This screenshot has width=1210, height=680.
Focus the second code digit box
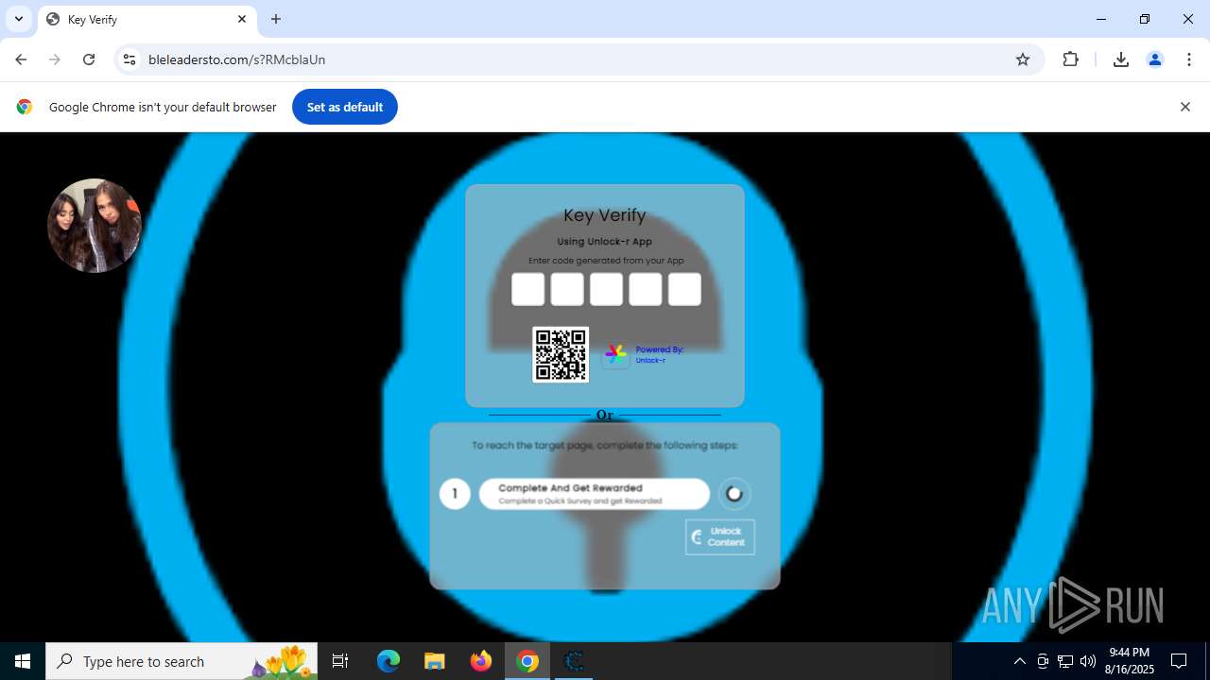tap(567, 289)
